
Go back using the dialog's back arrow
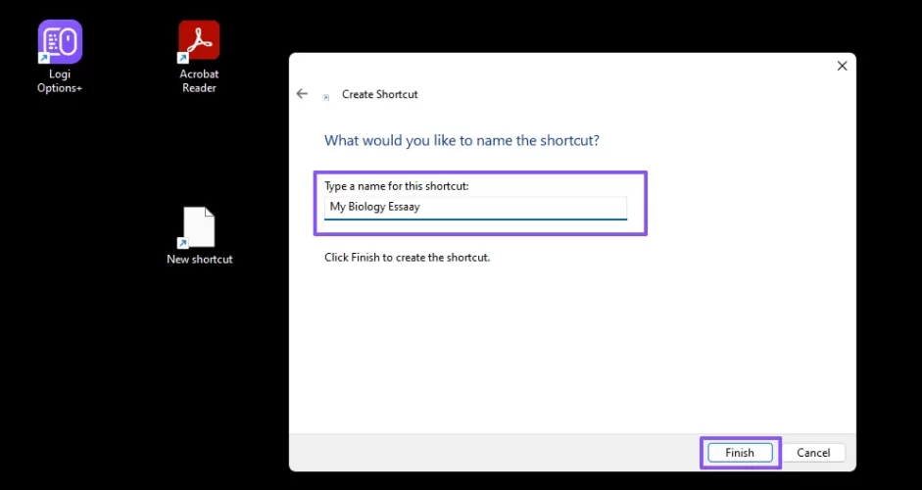tap(302, 94)
